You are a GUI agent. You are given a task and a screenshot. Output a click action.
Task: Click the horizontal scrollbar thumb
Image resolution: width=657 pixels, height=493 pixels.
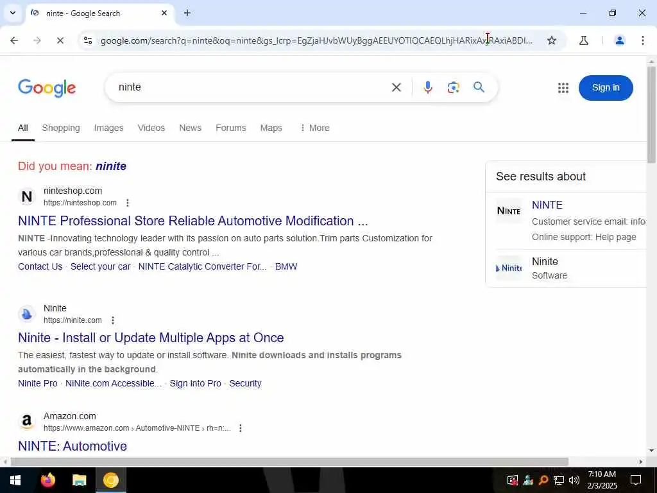(289, 462)
